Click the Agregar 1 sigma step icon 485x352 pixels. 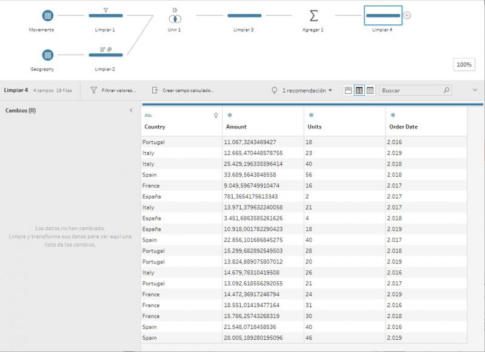pyautogui.click(x=313, y=16)
